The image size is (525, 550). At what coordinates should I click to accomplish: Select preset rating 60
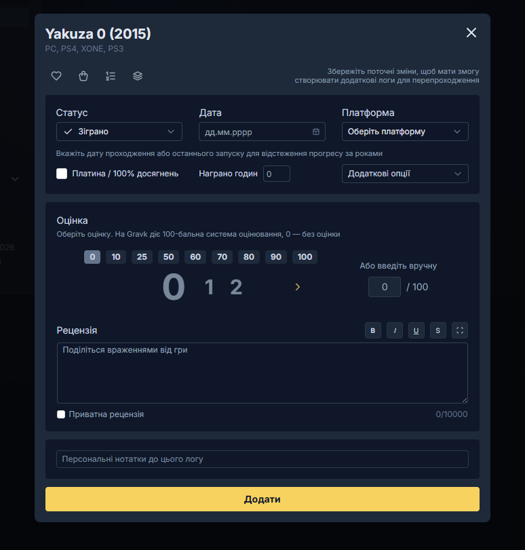point(195,257)
